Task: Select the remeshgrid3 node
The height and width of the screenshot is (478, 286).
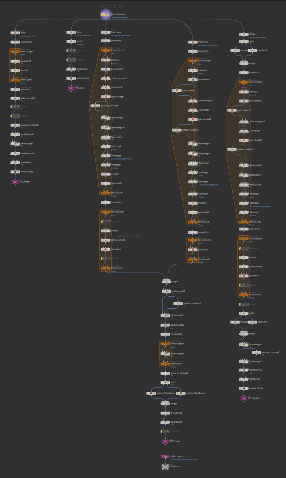Action: (193, 212)
